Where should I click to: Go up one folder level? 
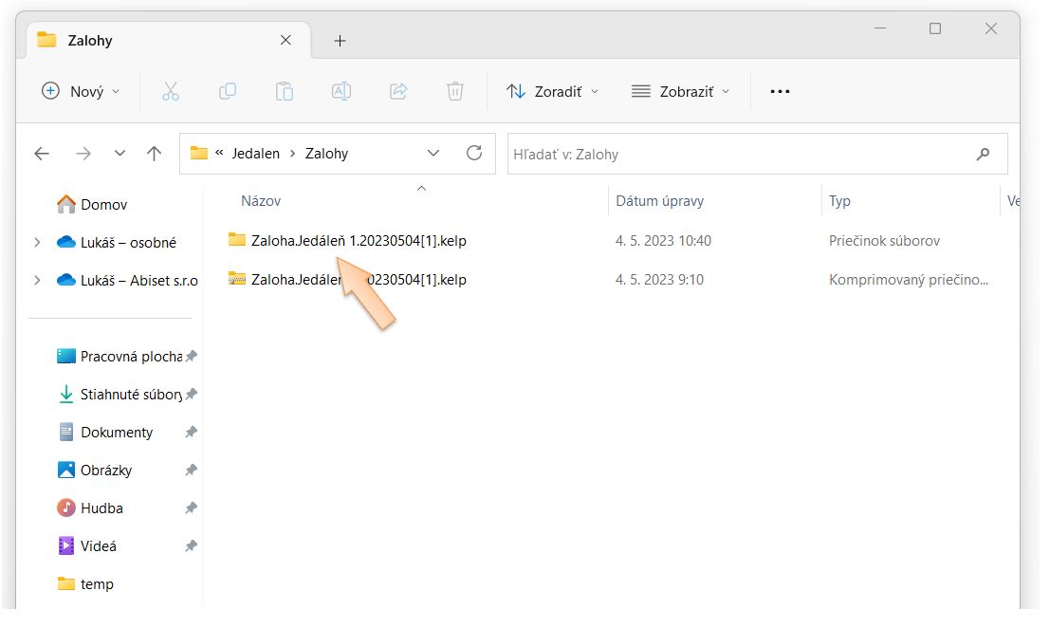click(155, 154)
